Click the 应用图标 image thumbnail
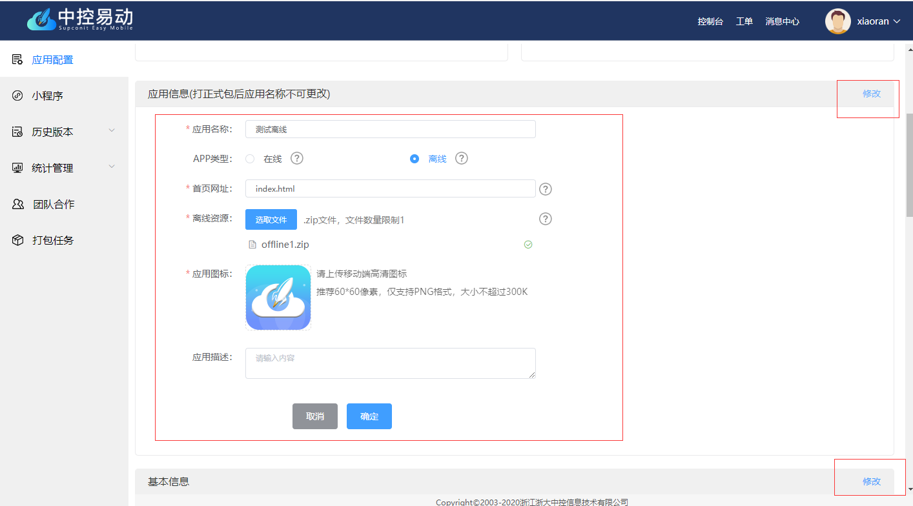Viewport: 913px width, 506px height. [278, 298]
